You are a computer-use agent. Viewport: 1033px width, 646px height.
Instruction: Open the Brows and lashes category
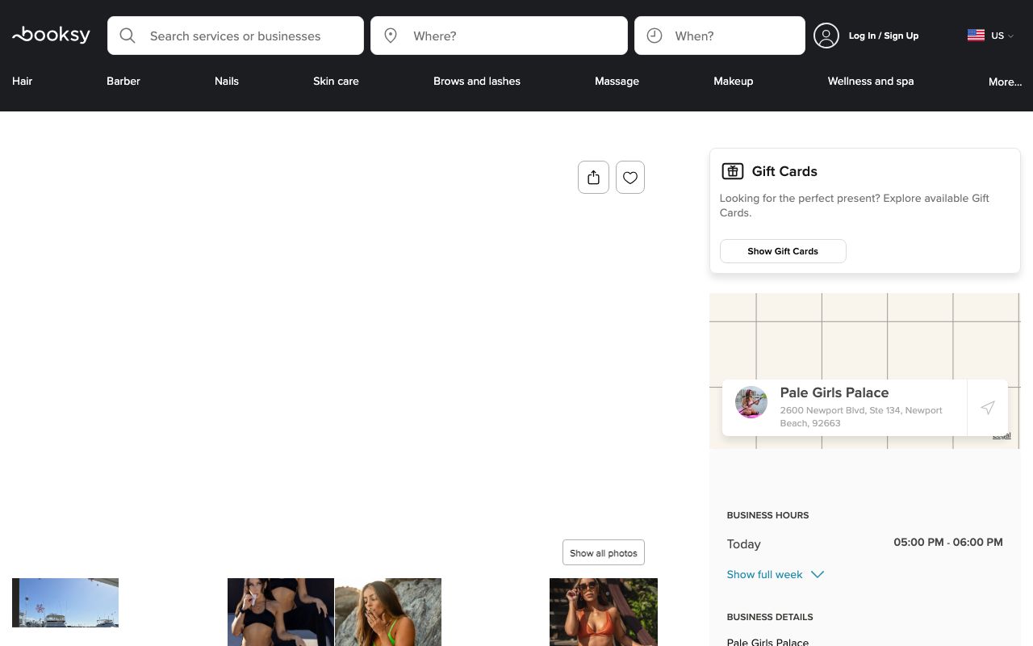tap(476, 82)
